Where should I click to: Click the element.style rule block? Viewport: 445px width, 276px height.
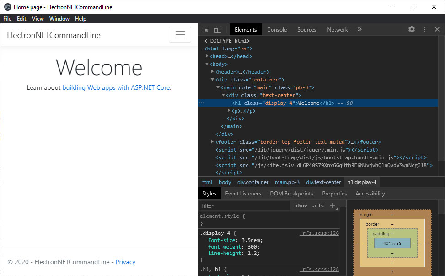tap(269, 220)
